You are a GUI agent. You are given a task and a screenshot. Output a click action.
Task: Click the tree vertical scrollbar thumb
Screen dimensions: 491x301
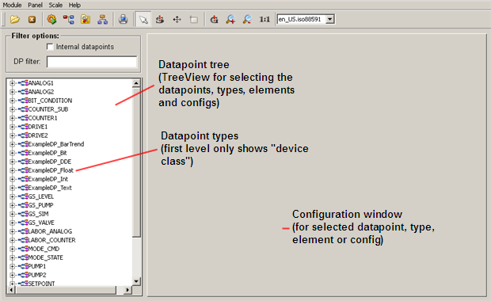point(136,162)
